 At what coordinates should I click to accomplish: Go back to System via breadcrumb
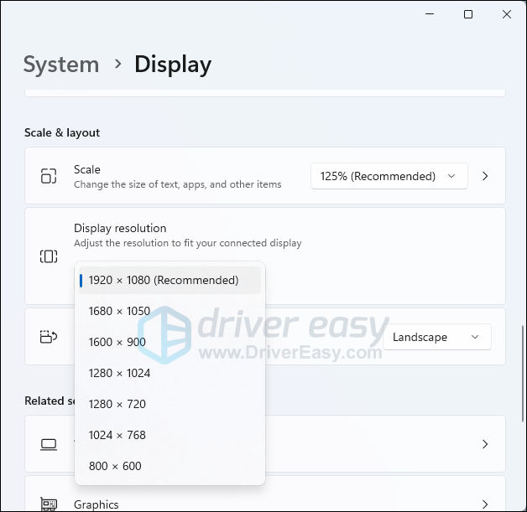pos(60,65)
